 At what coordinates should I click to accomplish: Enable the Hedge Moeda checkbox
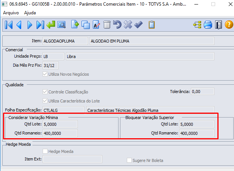coord(45,151)
